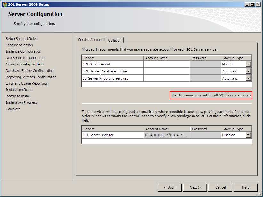Click the Next button
The height and width of the screenshot is (197, 263).
[x=195, y=187]
